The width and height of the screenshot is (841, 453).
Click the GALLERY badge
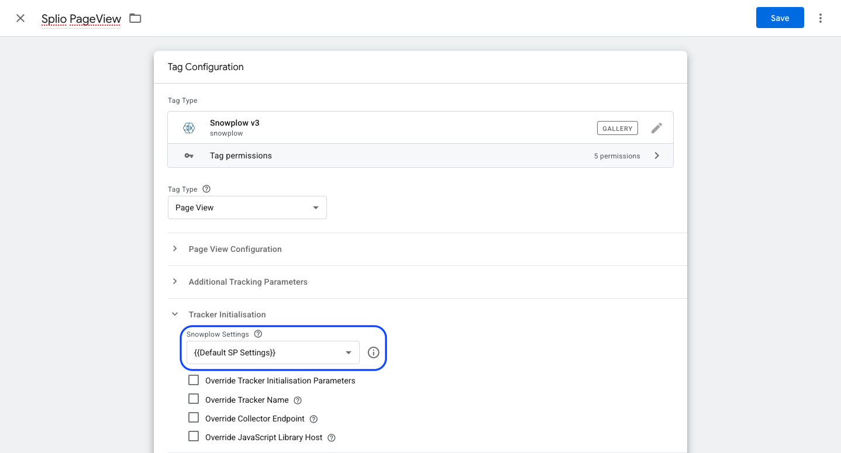point(618,129)
